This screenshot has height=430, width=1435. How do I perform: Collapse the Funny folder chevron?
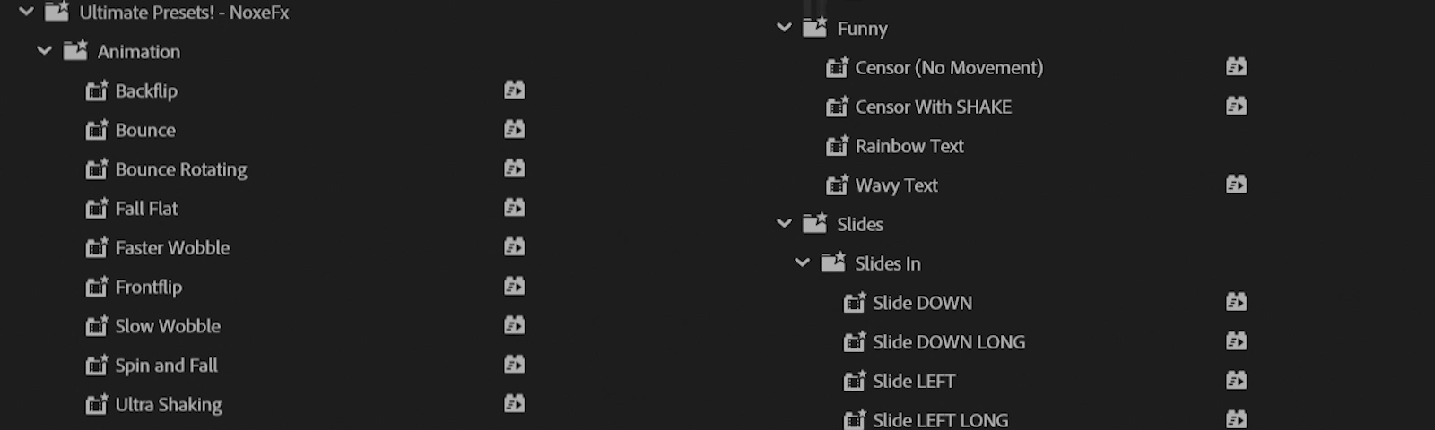784,28
